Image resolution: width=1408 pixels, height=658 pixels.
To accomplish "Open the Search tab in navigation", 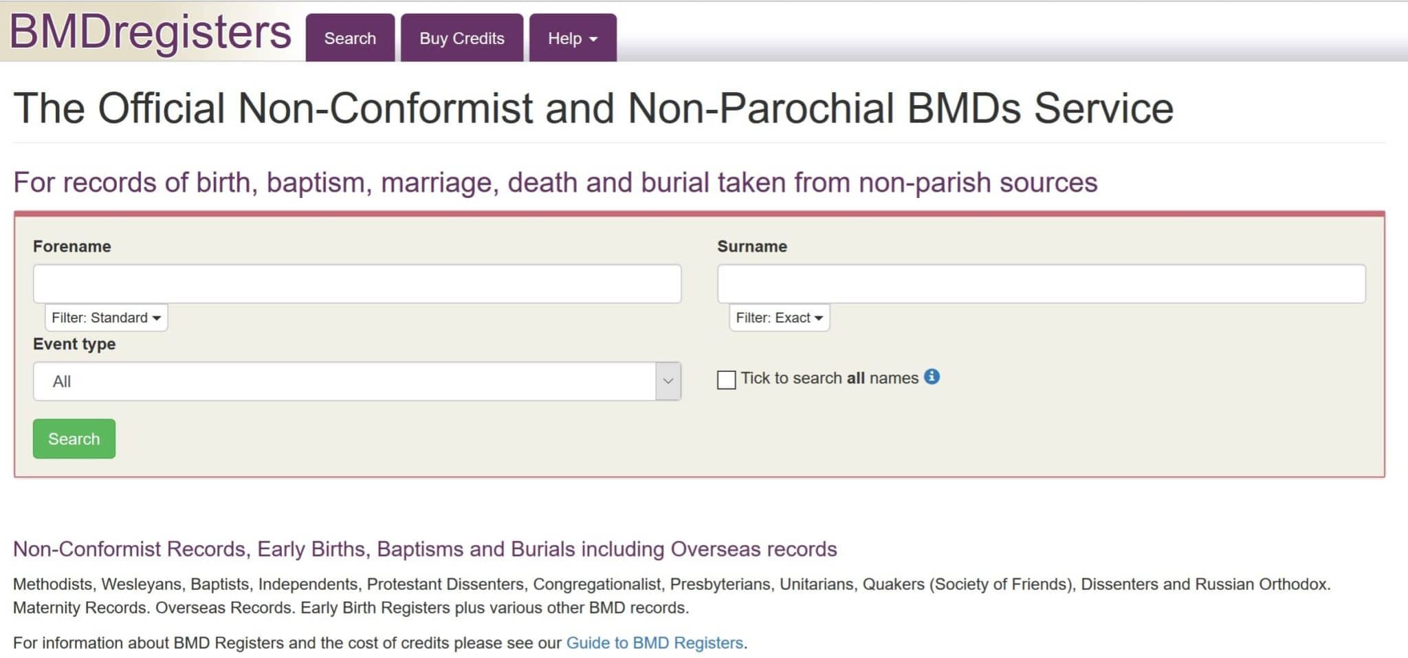I will point(350,38).
